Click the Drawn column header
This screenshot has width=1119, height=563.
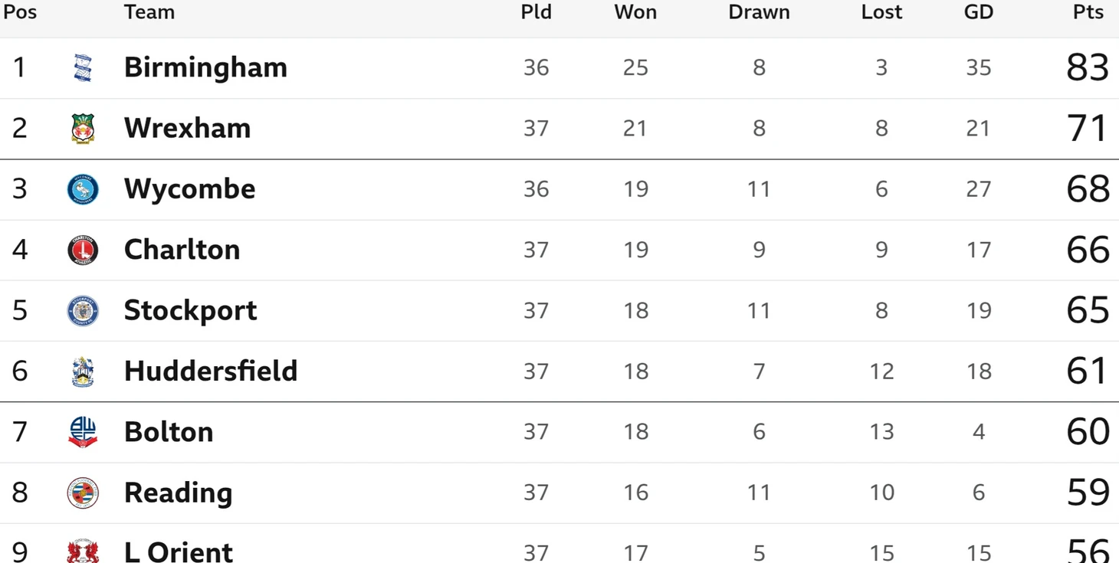pyautogui.click(x=759, y=12)
